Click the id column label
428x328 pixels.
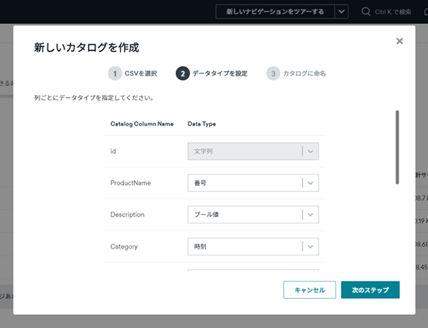click(x=113, y=151)
